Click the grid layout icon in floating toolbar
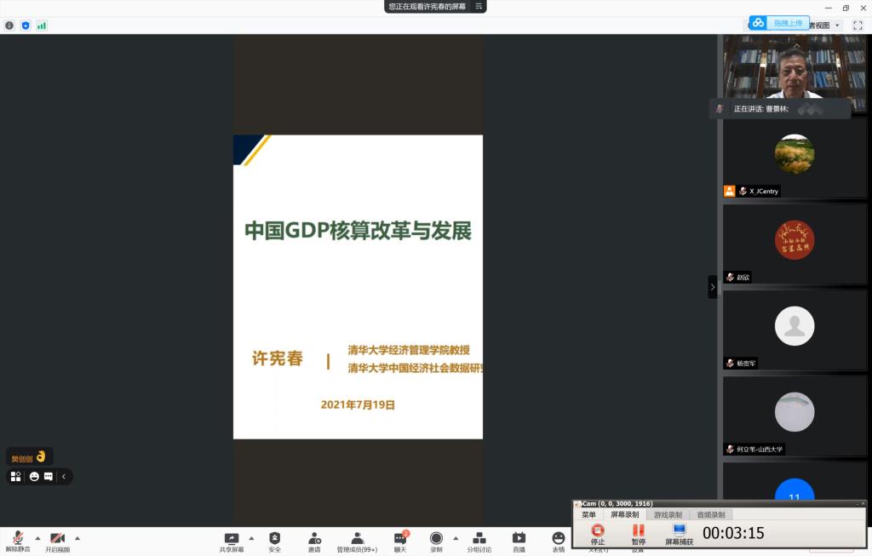This screenshot has height=556, width=872. (15, 477)
